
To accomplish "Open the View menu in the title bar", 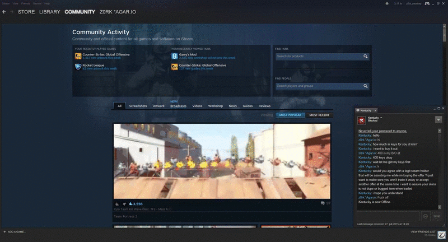I will 16,3.
